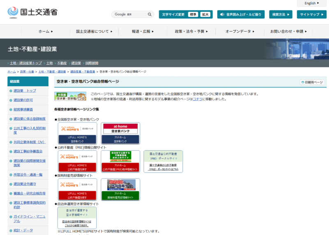Open LIFULL HOME'S 空き家バンク banner
Image resolution: width=329 pixels, height=235 pixels.
click(77, 134)
